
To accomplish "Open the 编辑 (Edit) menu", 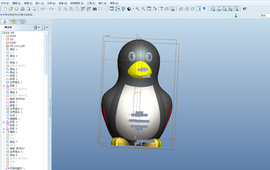I will [17, 3].
